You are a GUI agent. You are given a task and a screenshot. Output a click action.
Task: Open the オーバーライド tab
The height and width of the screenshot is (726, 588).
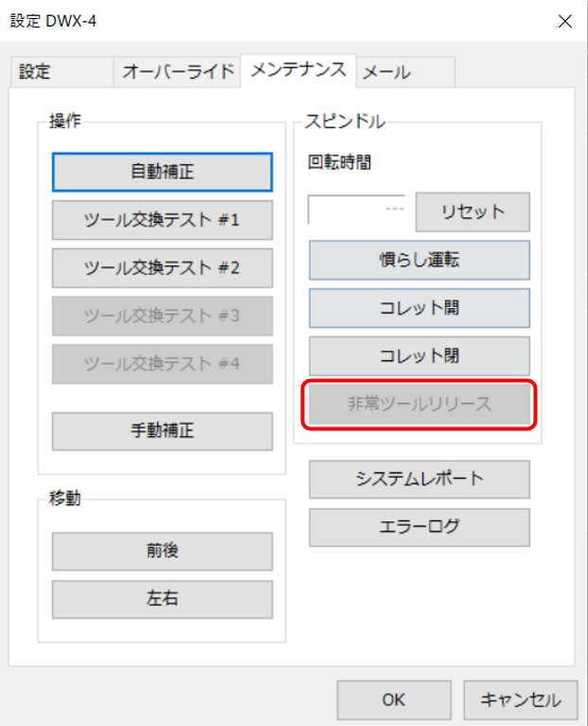pyautogui.click(x=177, y=73)
